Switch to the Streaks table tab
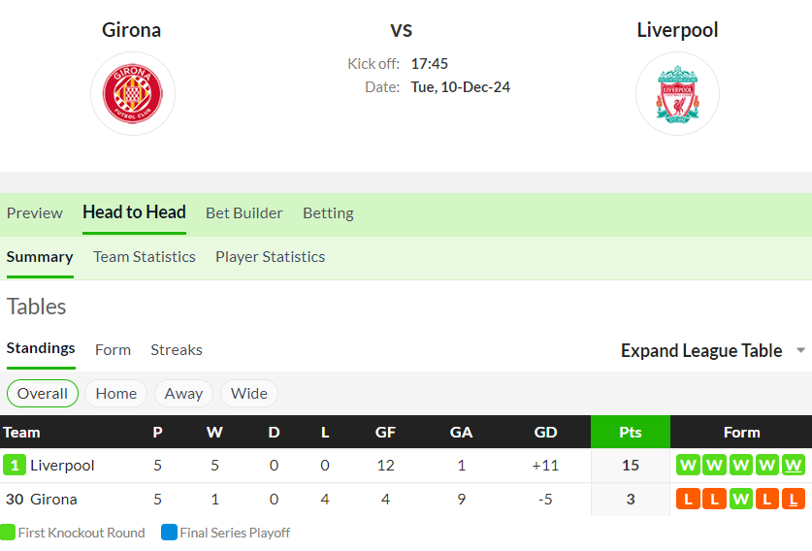Screen dimensions: 812x551 pos(177,350)
